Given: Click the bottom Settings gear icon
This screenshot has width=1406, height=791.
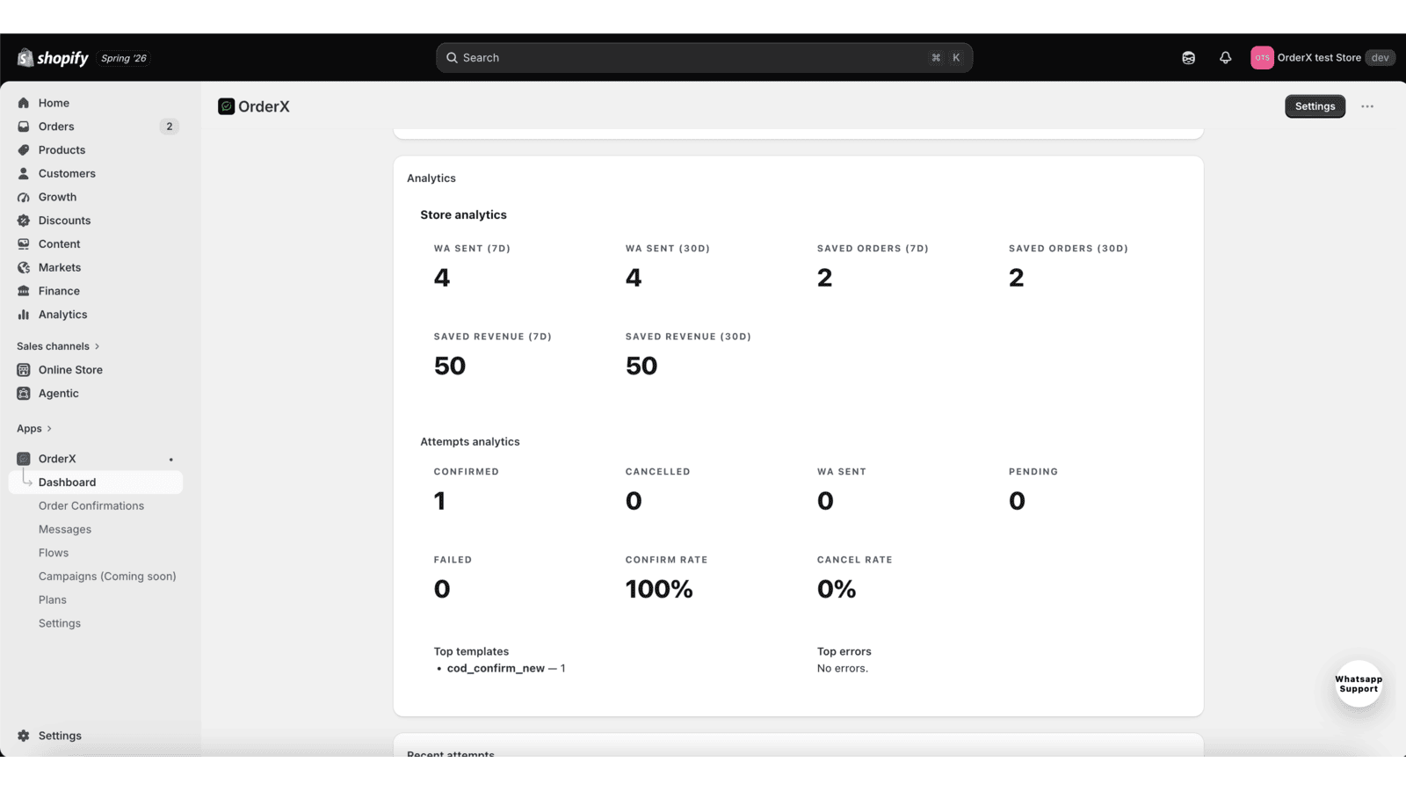Looking at the screenshot, I should [24, 736].
